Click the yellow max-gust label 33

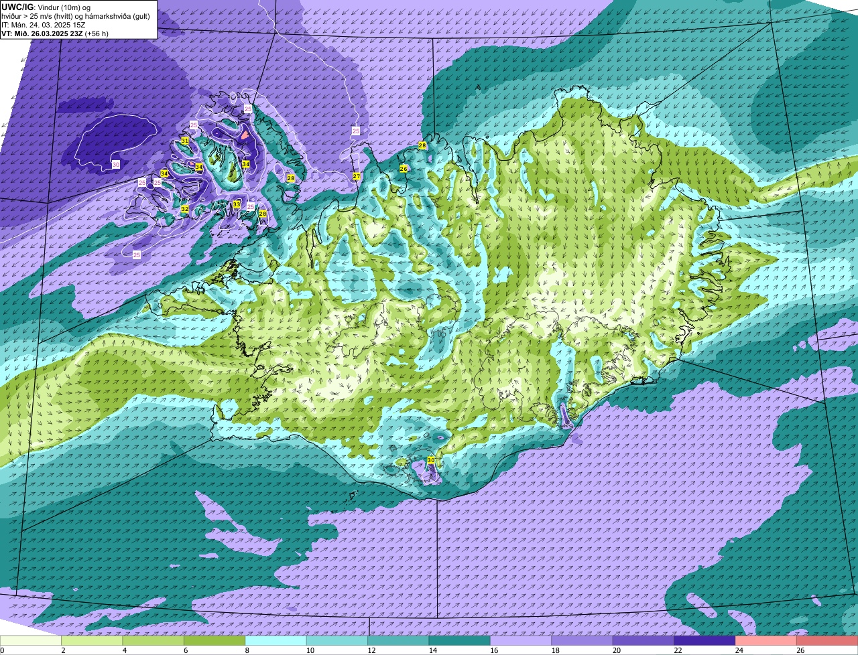(237, 204)
